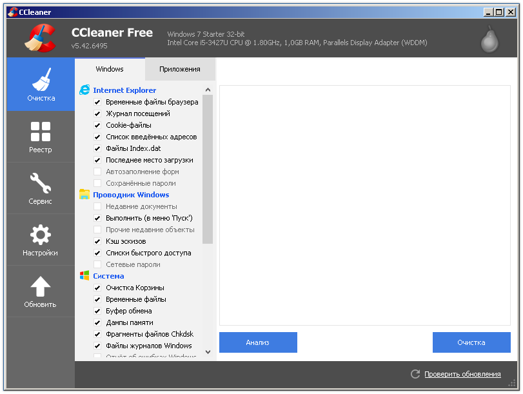The height and width of the screenshot is (394, 523).
Task: Click the CCleaner Free title text
Action: (112, 33)
